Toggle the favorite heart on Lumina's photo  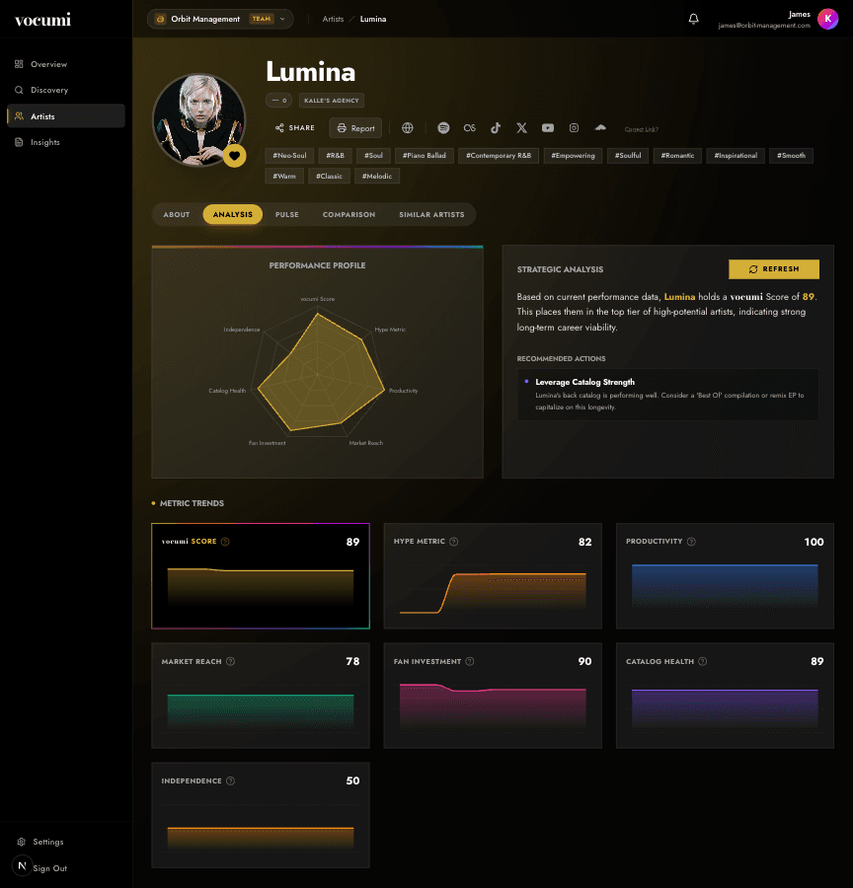[234, 156]
